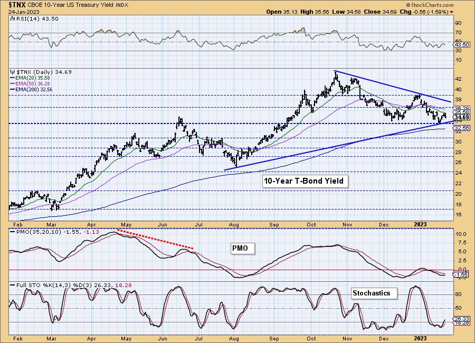Click the 'PMO' annotation box
This screenshot has height=343, width=475.
point(243,249)
